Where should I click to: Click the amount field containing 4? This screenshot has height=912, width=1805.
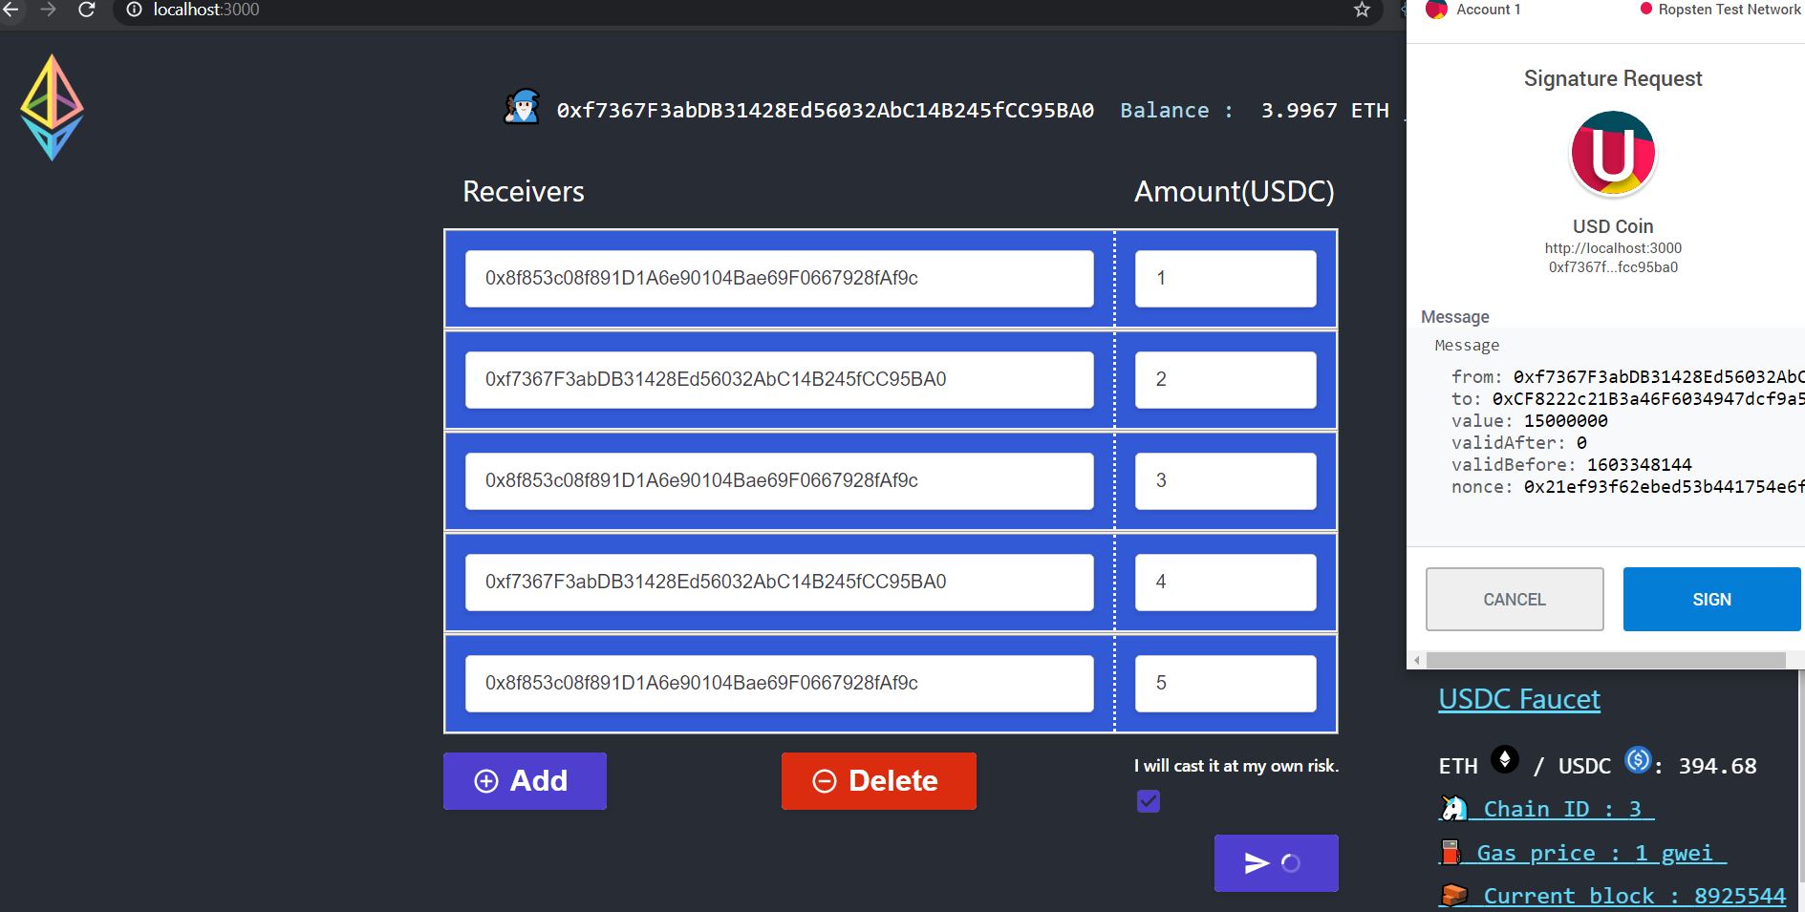click(x=1226, y=583)
